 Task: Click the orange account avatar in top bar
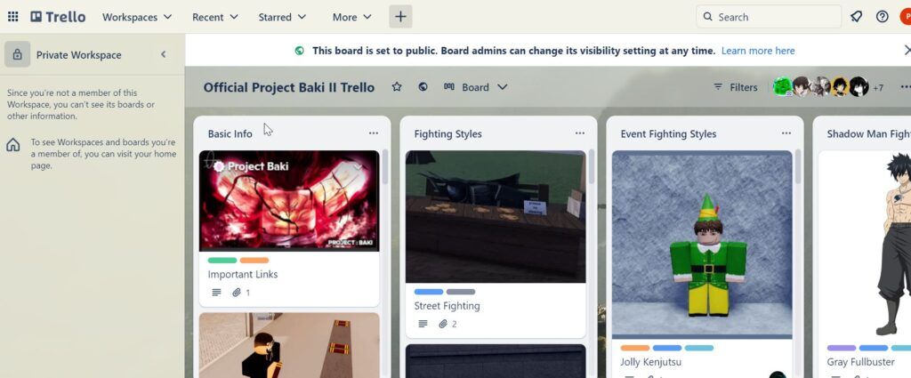[906, 17]
